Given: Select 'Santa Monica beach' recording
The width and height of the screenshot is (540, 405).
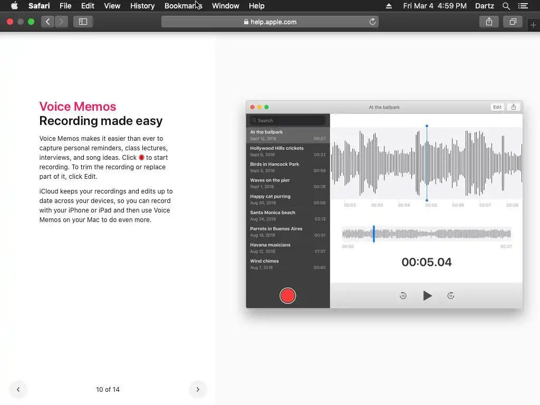Looking at the screenshot, I should [x=288, y=216].
